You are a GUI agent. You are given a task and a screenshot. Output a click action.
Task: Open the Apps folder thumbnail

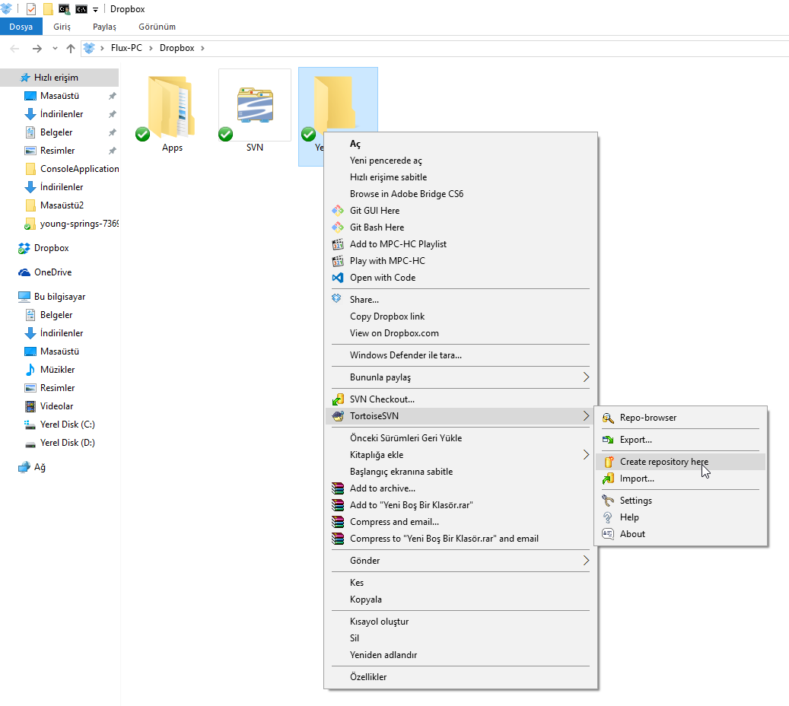tap(171, 107)
